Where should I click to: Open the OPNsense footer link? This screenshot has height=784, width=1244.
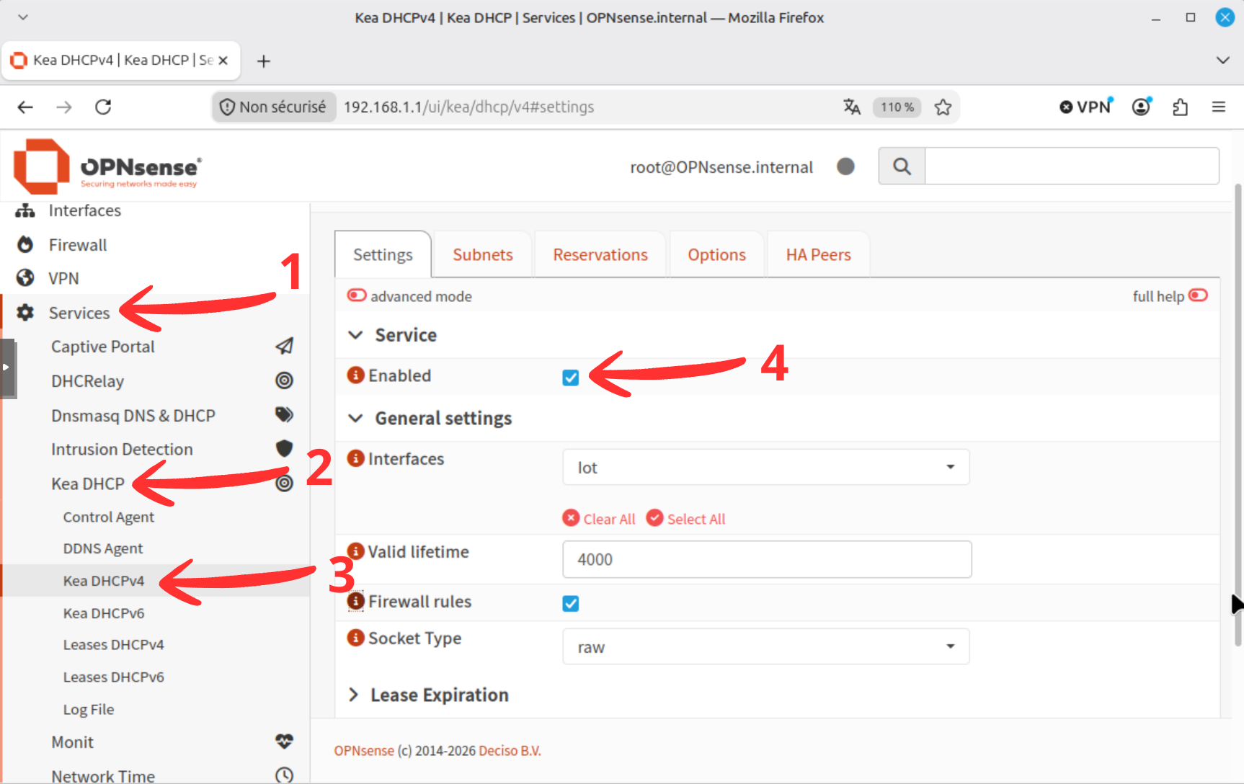pyautogui.click(x=364, y=750)
